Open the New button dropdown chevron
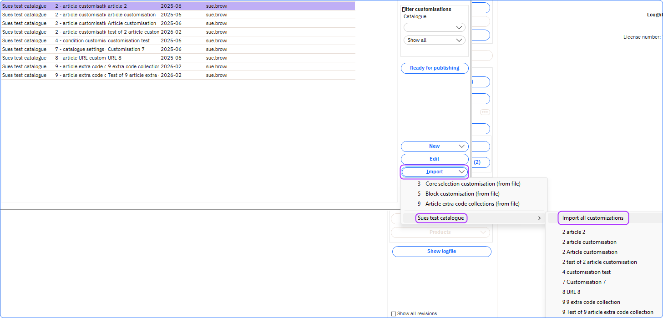Viewport: 663px width, 318px height. 462,146
